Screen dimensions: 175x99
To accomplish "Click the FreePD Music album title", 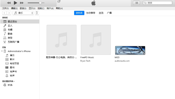I will [87, 57].
